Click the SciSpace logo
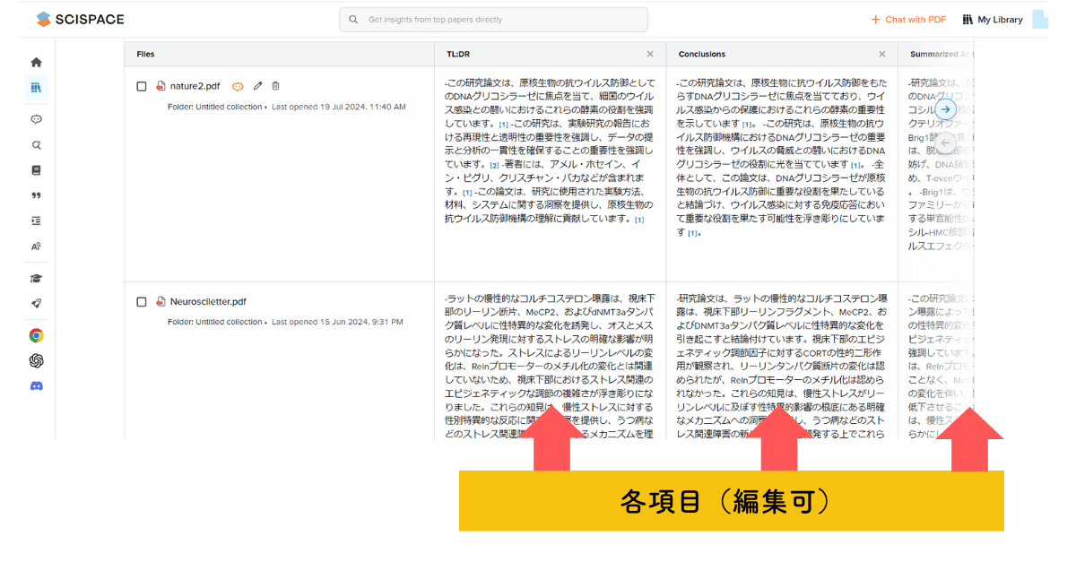 [x=80, y=19]
